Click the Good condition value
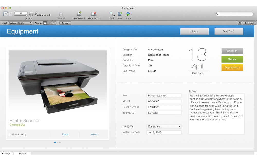257x161 pixels. (x=151, y=60)
